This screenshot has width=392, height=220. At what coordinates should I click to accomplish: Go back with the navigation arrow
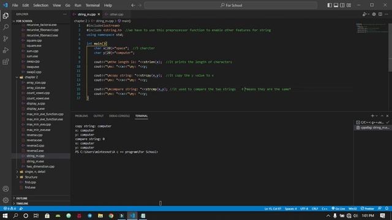(133, 5)
